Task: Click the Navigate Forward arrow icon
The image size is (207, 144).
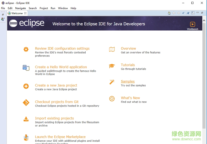Action: [x=179, y=13]
